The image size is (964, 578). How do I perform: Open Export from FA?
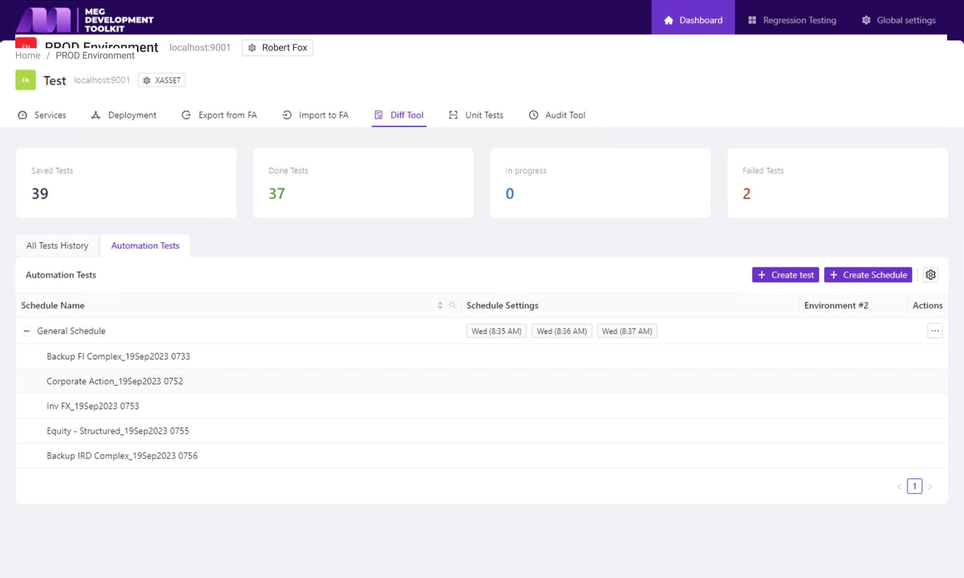click(186, 115)
